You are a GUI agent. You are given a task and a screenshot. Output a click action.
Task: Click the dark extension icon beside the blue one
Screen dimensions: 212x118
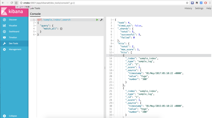pyautogui.click(x=197, y=3)
